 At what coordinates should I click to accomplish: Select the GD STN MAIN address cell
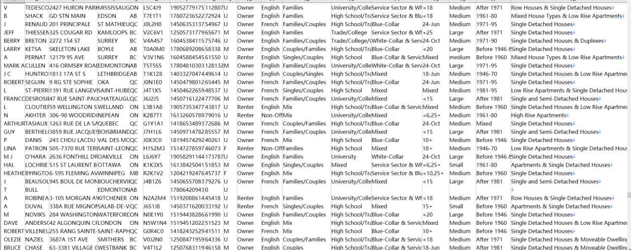click(x=73, y=16)
